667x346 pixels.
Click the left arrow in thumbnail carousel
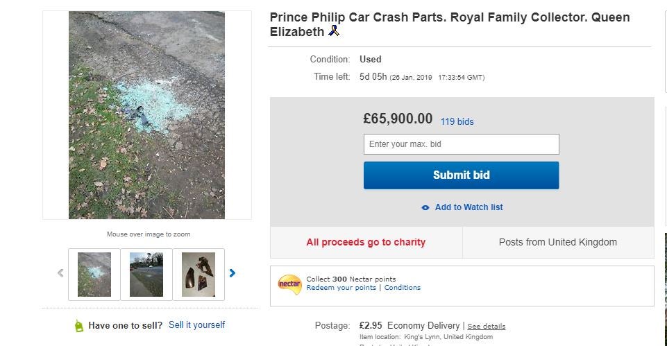(60, 273)
